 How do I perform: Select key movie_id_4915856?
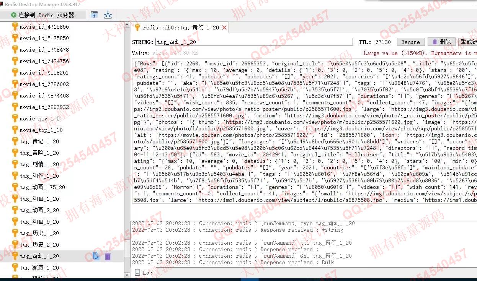pyautogui.click(x=44, y=27)
